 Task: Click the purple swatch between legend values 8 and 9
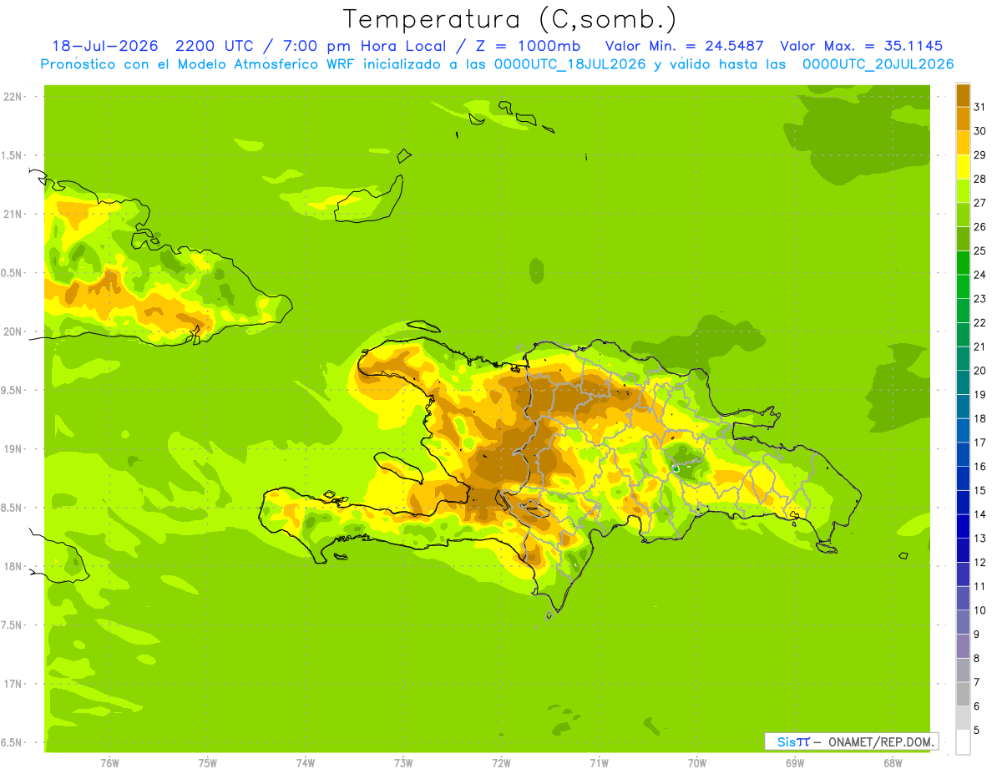tap(963, 646)
